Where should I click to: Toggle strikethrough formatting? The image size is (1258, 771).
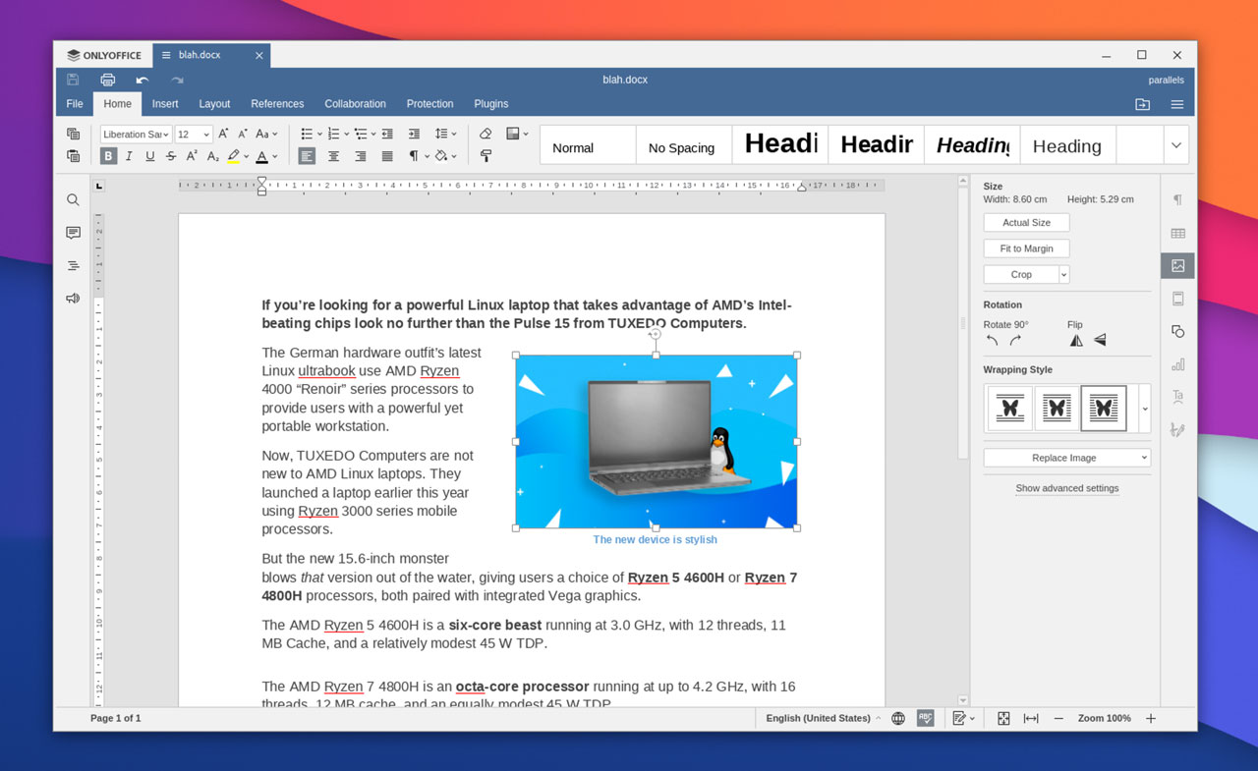coord(171,156)
